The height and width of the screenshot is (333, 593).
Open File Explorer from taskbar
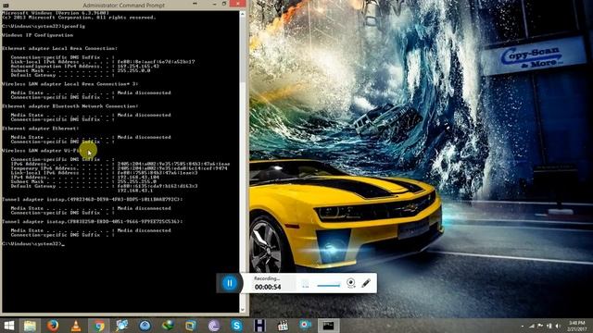tap(30, 326)
